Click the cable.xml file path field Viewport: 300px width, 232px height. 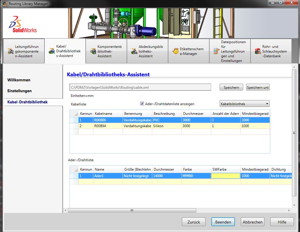click(x=140, y=87)
